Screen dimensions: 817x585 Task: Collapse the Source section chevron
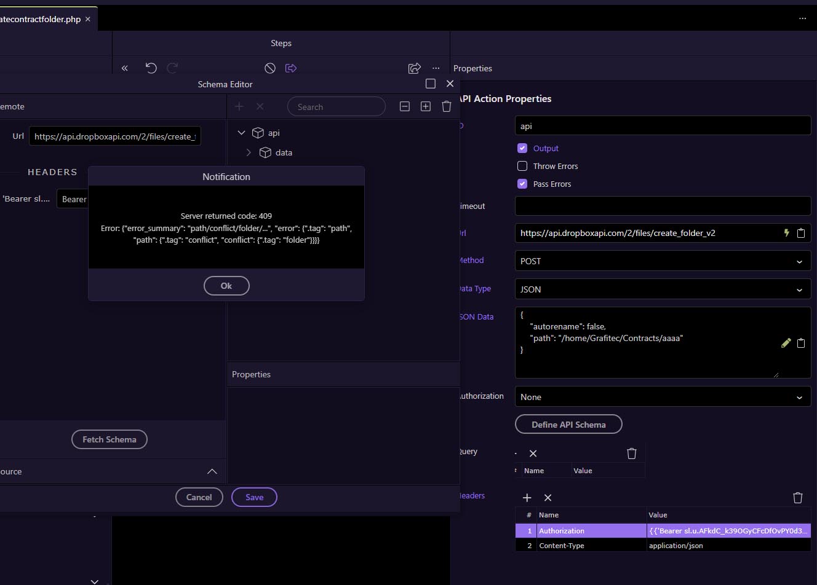[x=212, y=471]
